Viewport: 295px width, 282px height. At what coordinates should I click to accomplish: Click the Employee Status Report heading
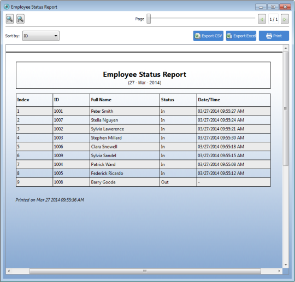pyautogui.click(x=144, y=74)
